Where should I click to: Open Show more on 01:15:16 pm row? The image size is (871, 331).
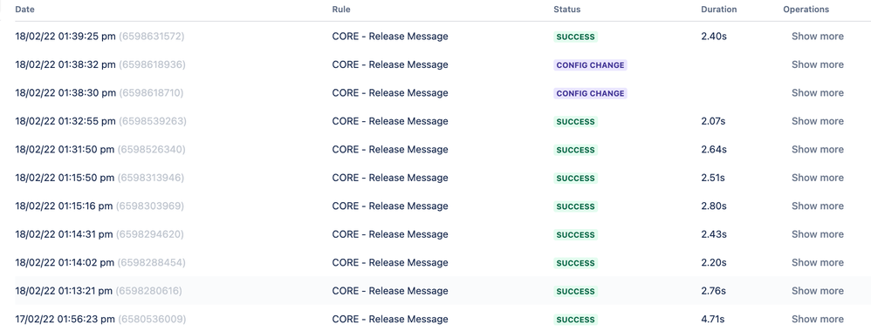[817, 206]
